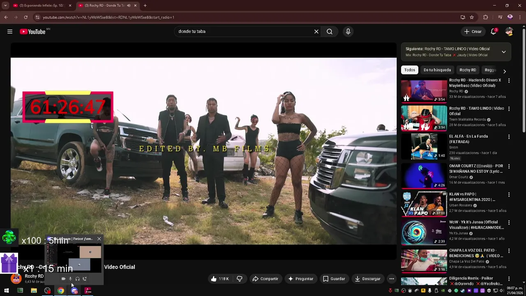Open the 'Diligencia Remix - Peiker' title
The height and width of the screenshot is (296, 526).
coord(476,281)
